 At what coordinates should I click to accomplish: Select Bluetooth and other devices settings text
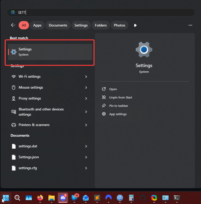[41, 112]
